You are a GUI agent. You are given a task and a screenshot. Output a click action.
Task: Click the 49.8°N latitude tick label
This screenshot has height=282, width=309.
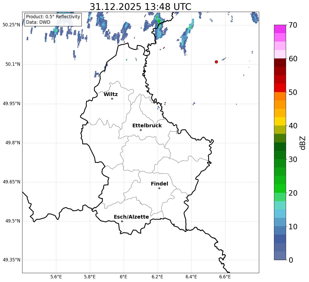coord(11,143)
